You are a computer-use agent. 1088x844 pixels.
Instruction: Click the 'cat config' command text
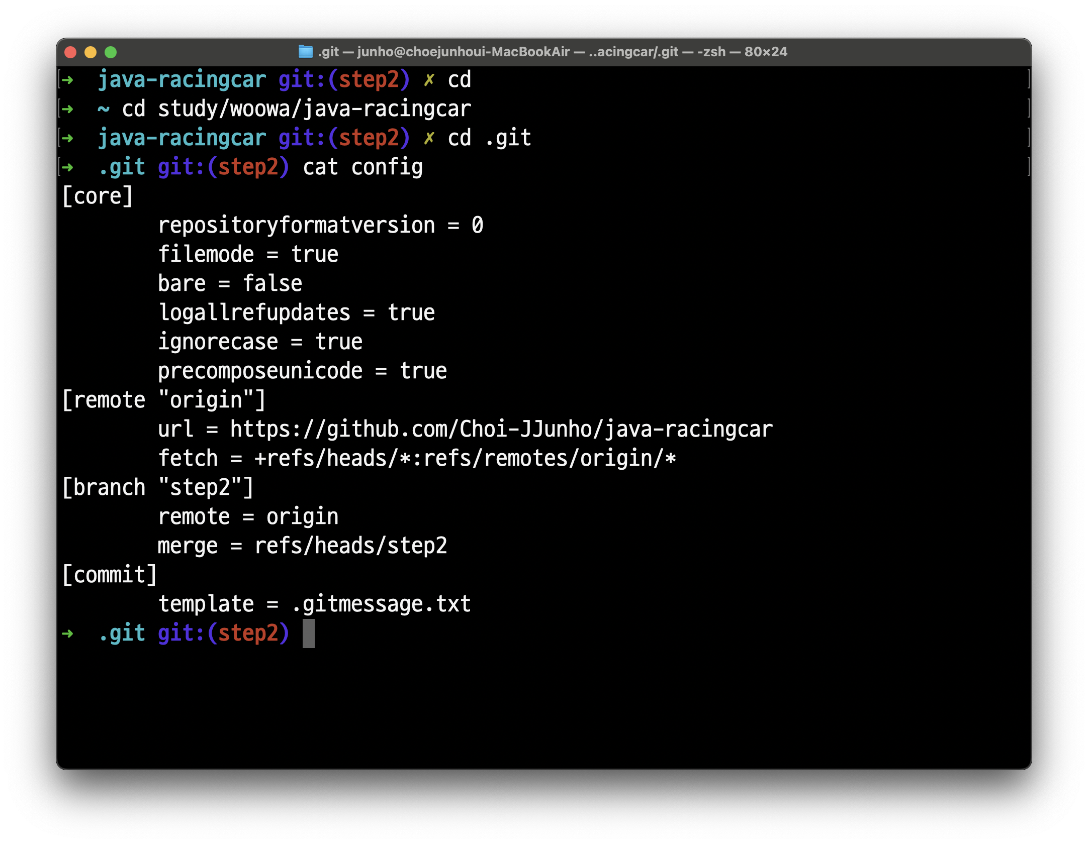[x=362, y=167]
